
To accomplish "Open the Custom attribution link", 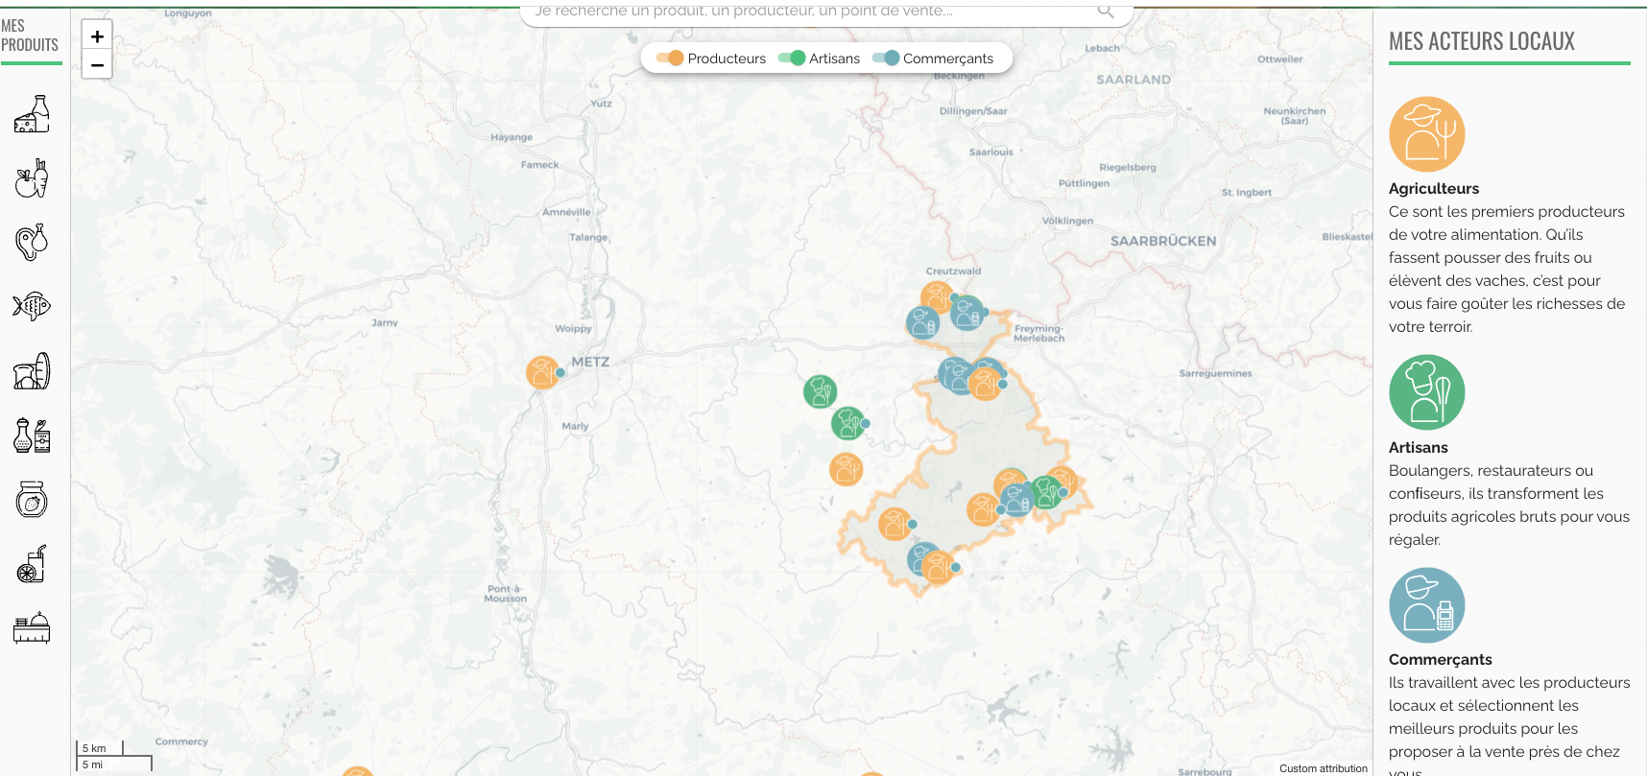I will click(1324, 768).
